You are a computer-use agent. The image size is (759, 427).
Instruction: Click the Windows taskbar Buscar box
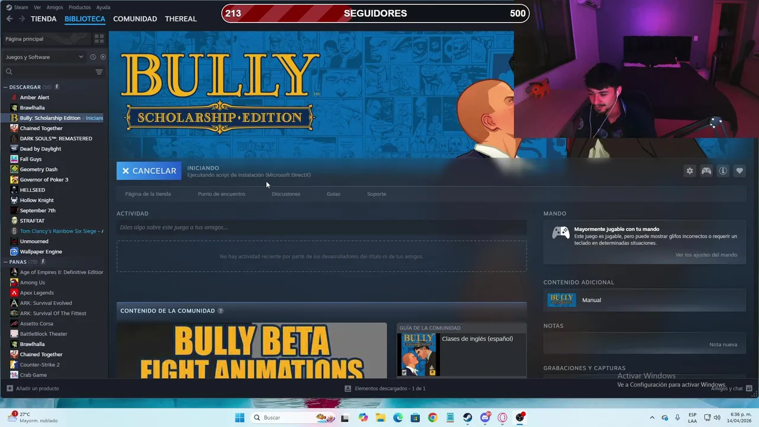(294, 418)
